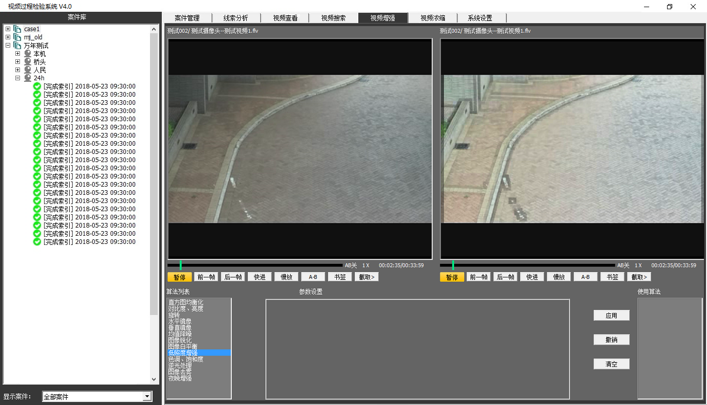Click the camera icon beside 24h

28,78
